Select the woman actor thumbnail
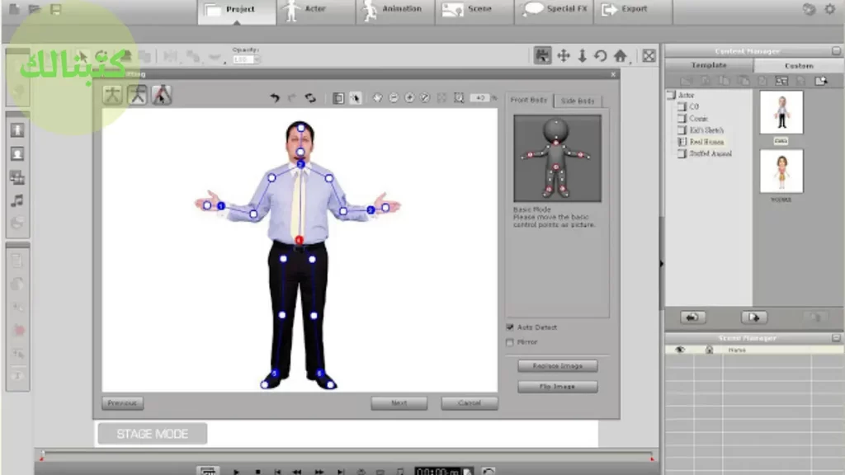This screenshot has width=845, height=475. click(781, 172)
